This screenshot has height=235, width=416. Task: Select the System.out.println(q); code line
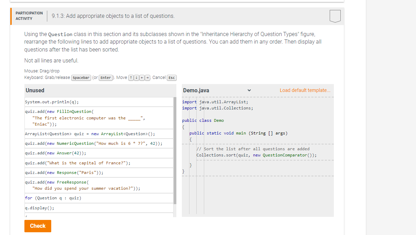point(99,102)
